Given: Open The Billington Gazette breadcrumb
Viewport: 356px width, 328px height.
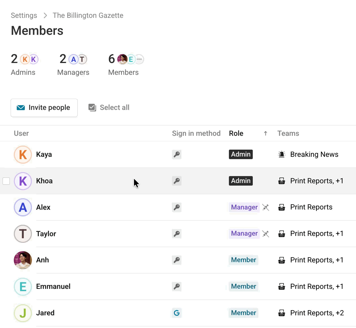Looking at the screenshot, I should (x=88, y=16).
